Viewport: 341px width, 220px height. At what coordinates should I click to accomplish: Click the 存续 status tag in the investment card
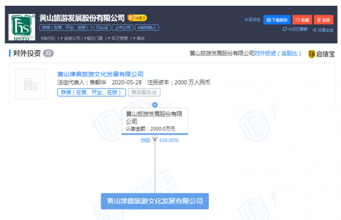92,92
